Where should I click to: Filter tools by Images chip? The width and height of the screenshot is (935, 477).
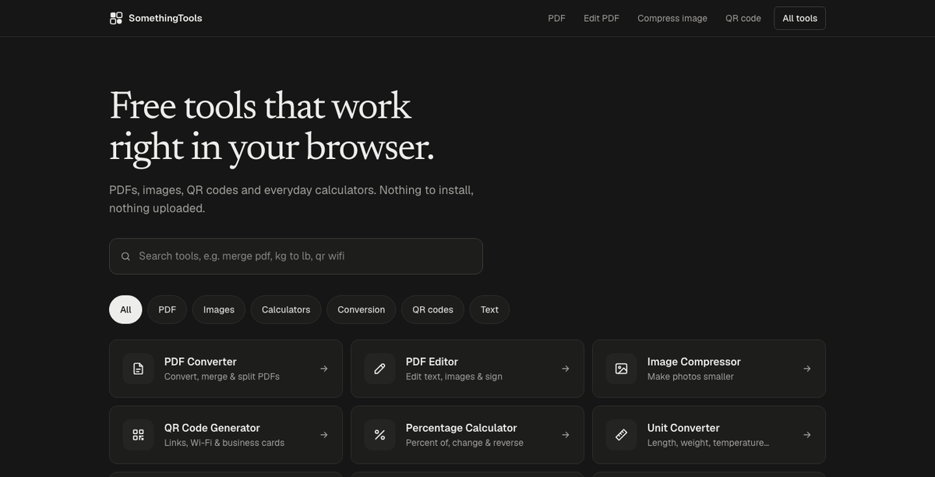219,309
